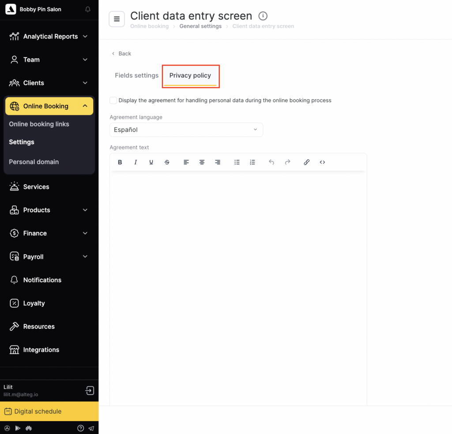
Task: Insert a hyperlink via the link icon
Action: tap(306, 162)
